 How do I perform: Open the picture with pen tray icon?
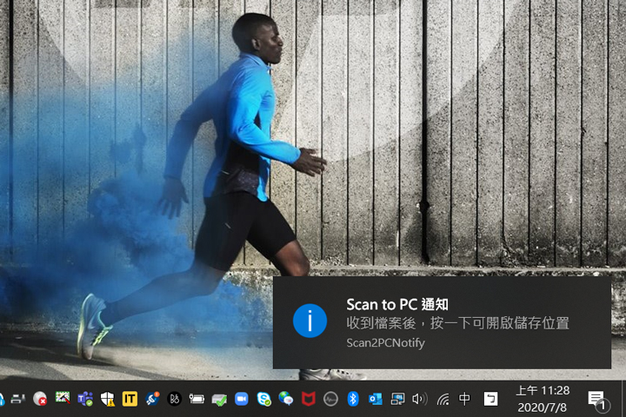pyautogui.click(x=63, y=398)
